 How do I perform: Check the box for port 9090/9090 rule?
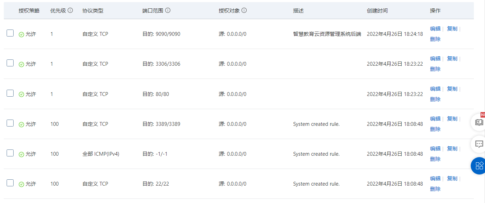coord(10,33)
